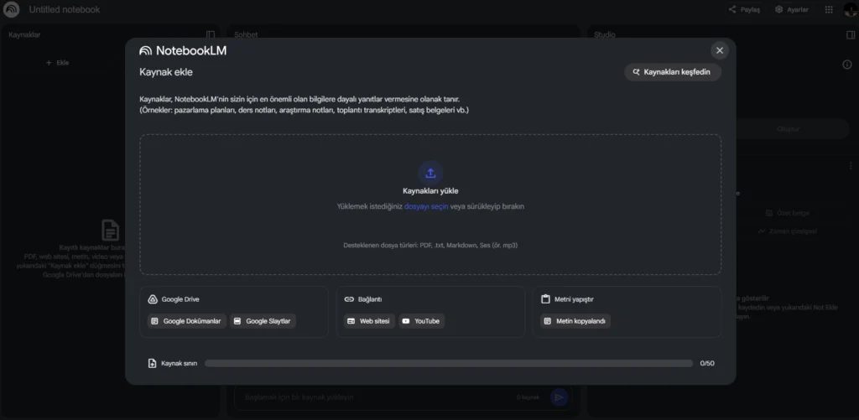The width and height of the screenshot is (859, 420).
Task: Click the NotebookLM logo in dialog
Action: pos(183,50)
